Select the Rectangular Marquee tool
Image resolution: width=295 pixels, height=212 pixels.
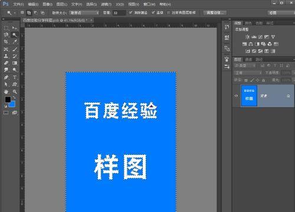click(x=6, y=28)
